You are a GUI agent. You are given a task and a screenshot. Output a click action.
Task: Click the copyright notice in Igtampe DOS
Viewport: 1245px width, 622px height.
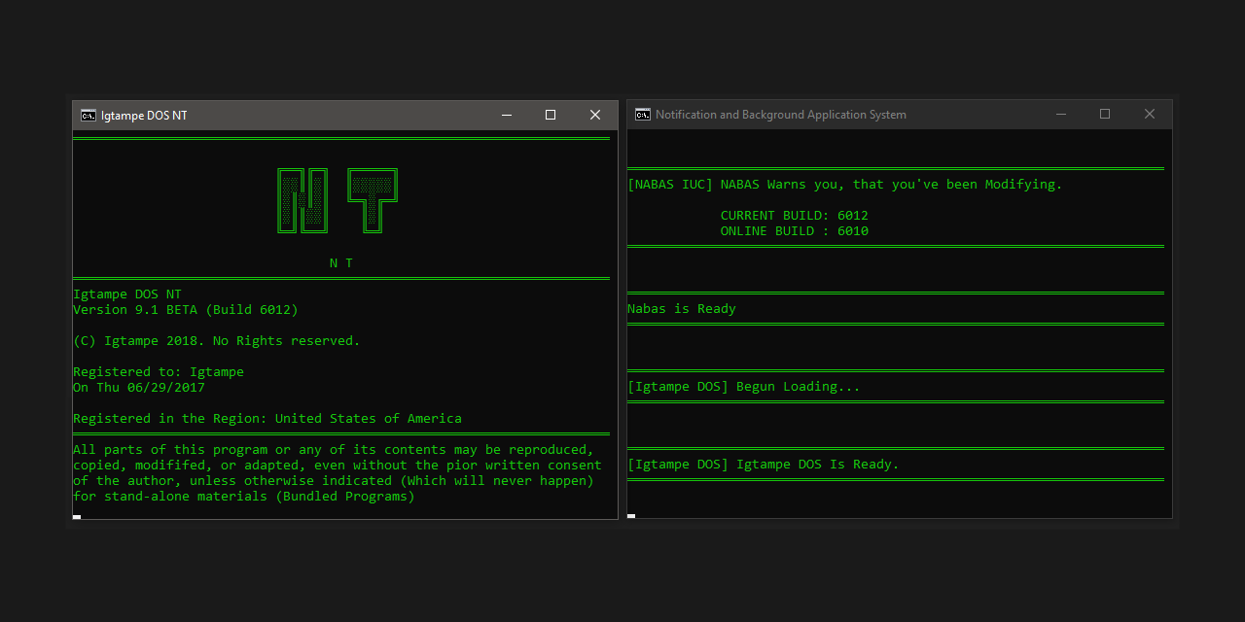pos(217,340)
